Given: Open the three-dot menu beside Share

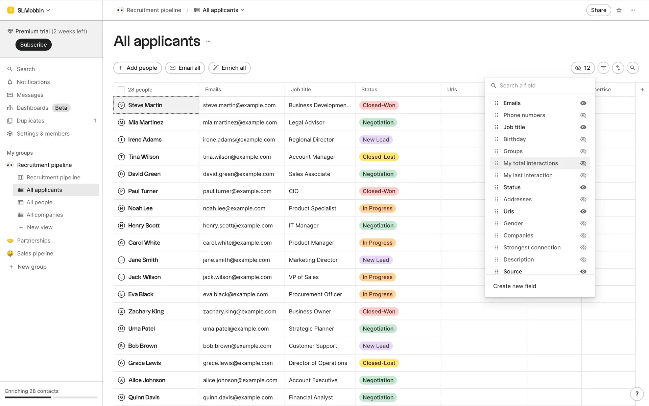Looking at the screenshot, I should pyautogui.click(x=633, y=10).
